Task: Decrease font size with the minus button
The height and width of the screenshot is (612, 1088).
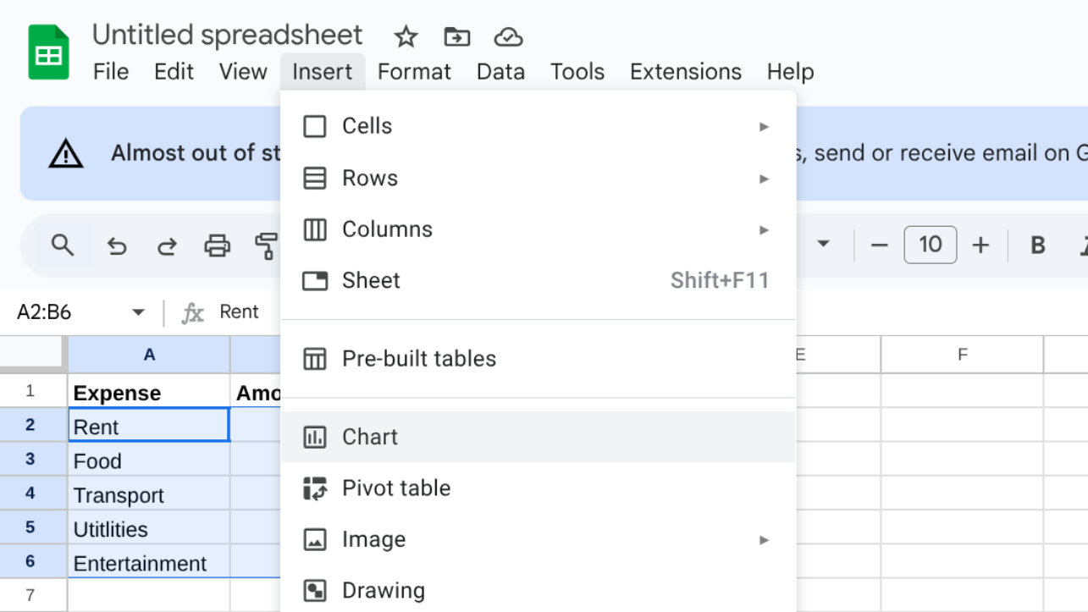Action: pyautogui.click(x=879, y=245)
